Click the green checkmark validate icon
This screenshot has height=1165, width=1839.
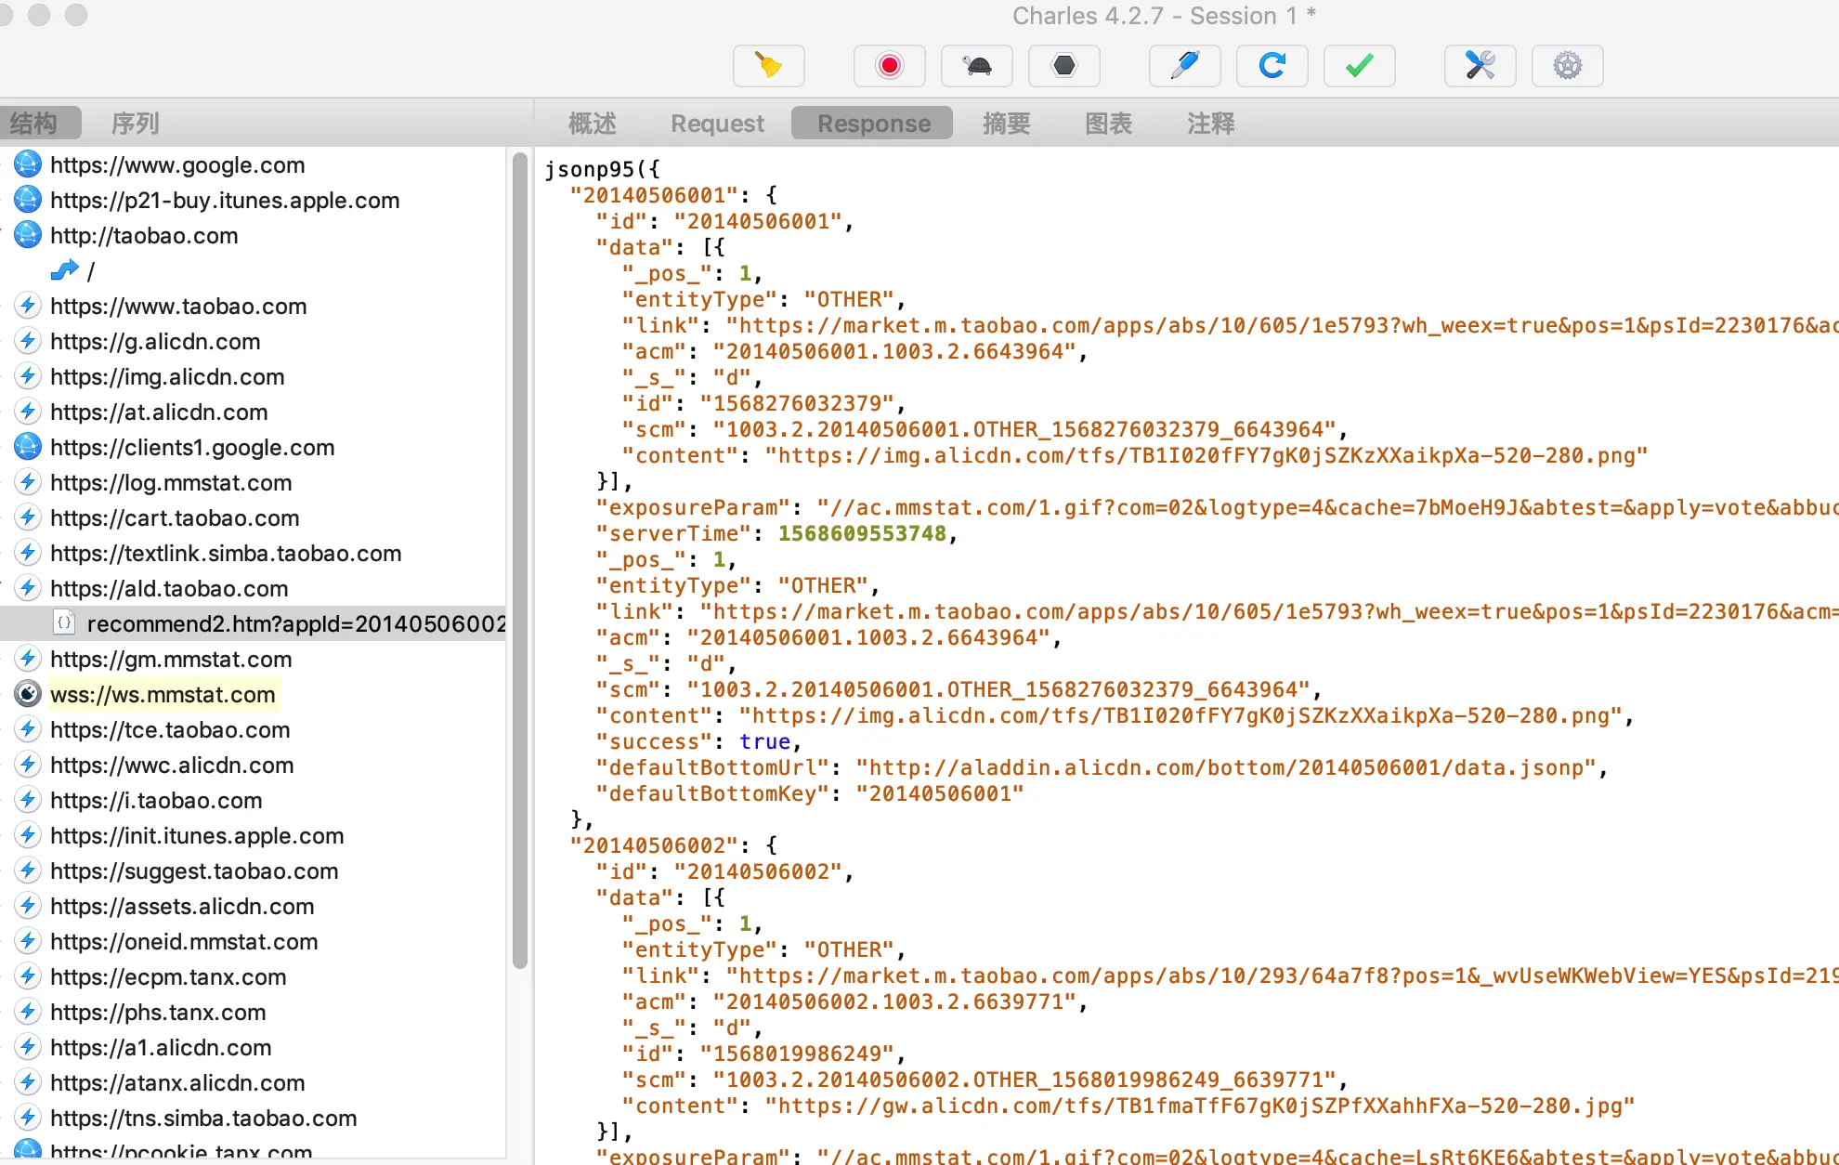coord(1359,66)
